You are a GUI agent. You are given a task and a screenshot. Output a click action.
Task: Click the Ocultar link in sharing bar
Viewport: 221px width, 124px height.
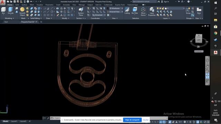tap(146, 120)
